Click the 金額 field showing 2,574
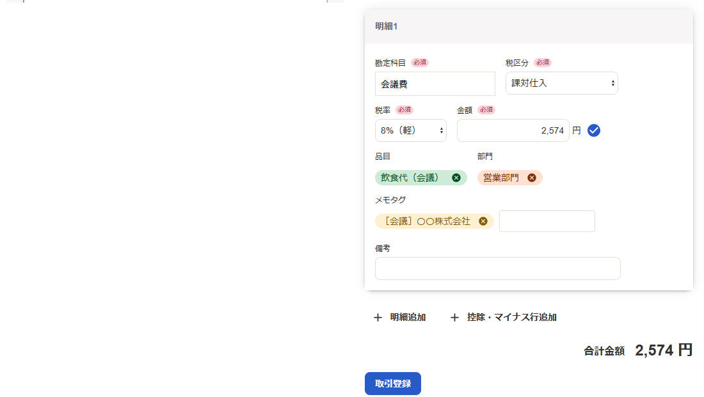 tap(513, 130)
